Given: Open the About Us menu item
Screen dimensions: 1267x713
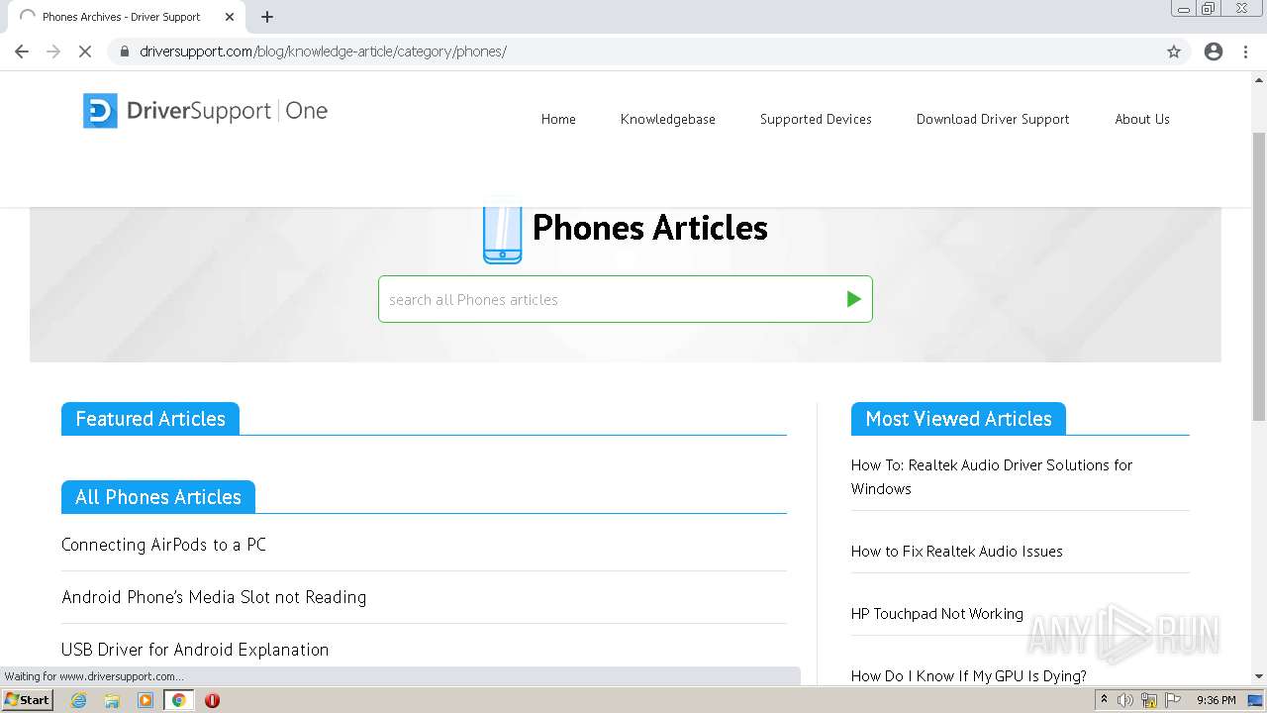Looking at the screenshot, I should 1142,119.
